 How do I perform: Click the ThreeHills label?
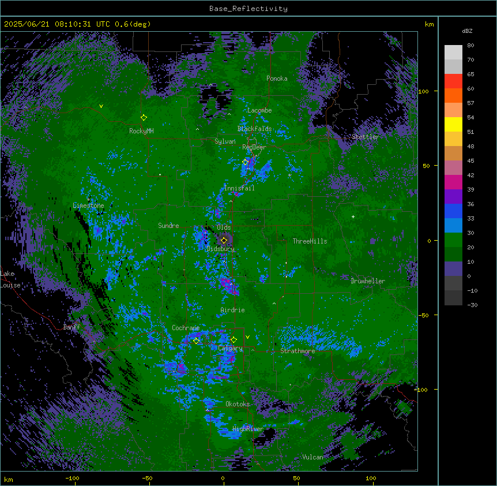click(310, 241)
